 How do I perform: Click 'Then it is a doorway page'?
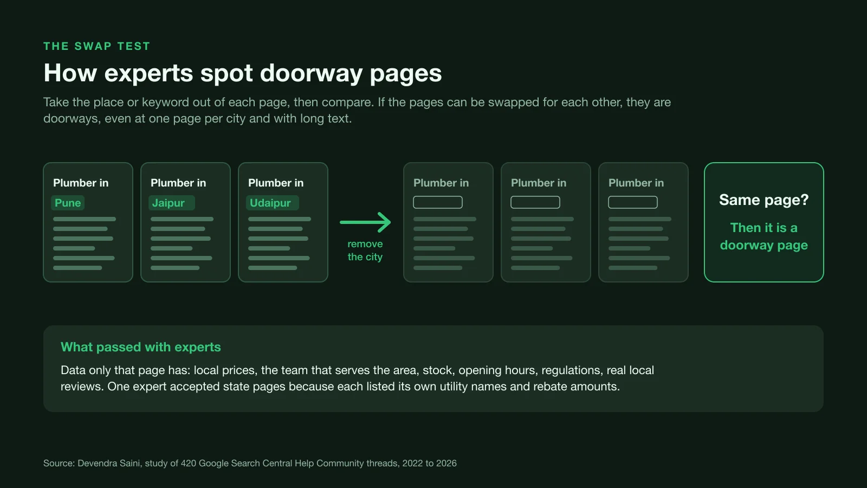(x=764, y=236)
